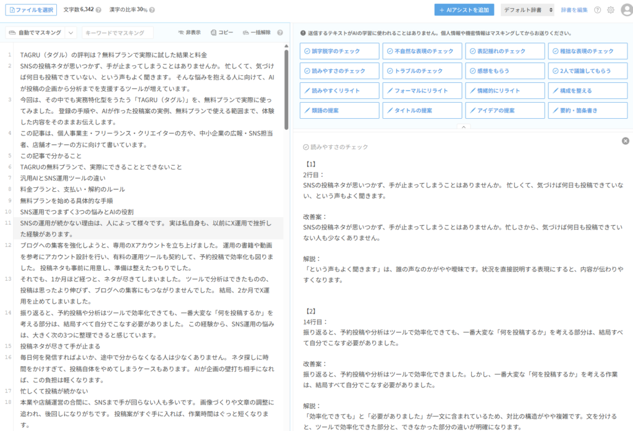633x431 pixels.
Task: Toggle 非表示 for masked text
Action: (x=189, y=32)
